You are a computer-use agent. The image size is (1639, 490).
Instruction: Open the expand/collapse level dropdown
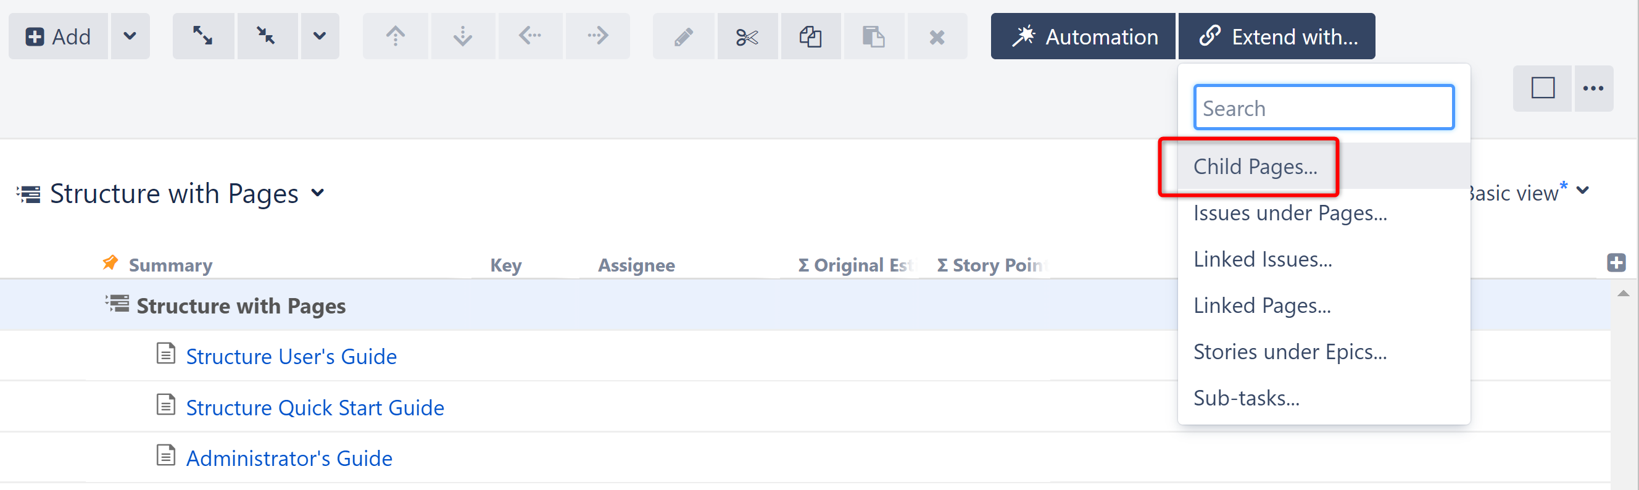(x=320, y=36)
